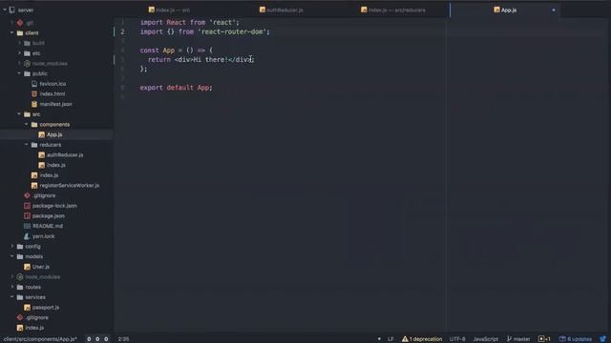The image size is (611, 343).
Task: Switch to the index.js — src/reducers tab
Action: coord(393,10)
